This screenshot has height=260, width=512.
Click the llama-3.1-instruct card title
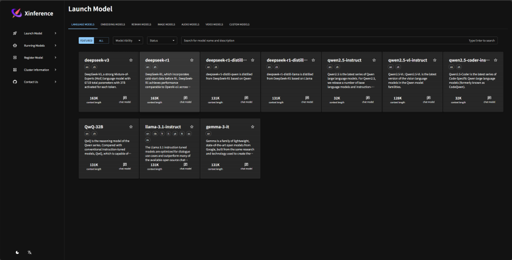[x=163, y=127]
